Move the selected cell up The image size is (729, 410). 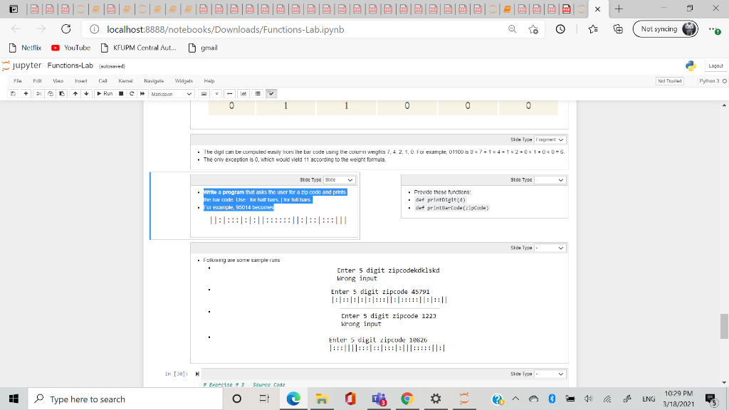[x=75, y=93]
